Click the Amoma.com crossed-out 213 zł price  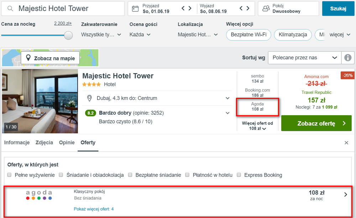(x=316, y=84)
